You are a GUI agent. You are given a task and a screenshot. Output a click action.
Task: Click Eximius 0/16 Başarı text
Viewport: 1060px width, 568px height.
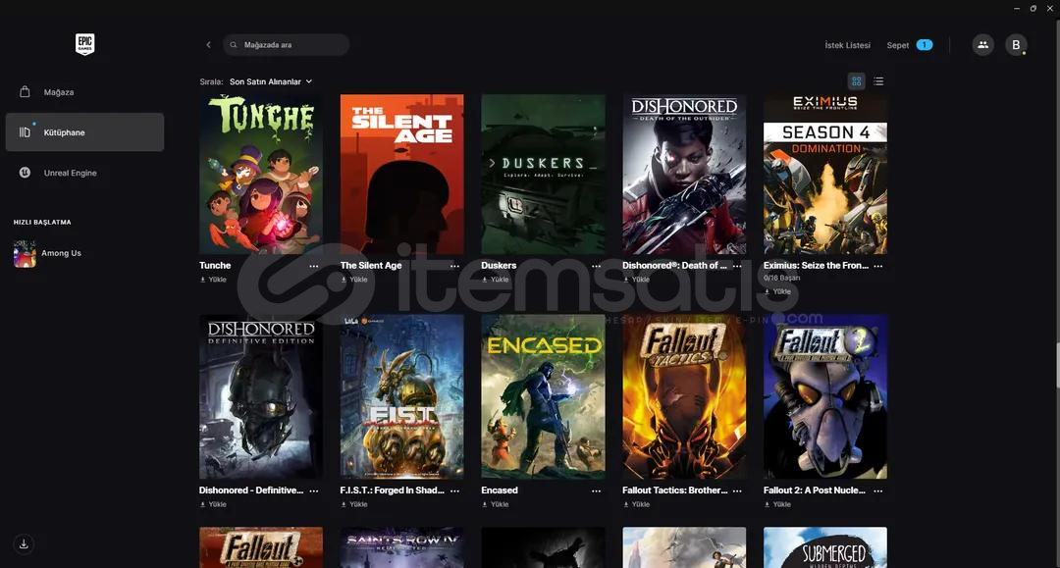click(x=782, y=278)
